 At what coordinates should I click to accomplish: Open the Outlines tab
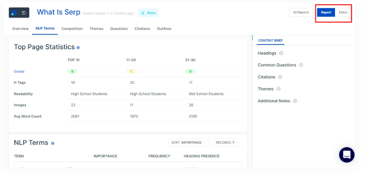click(x=164, y=29)
